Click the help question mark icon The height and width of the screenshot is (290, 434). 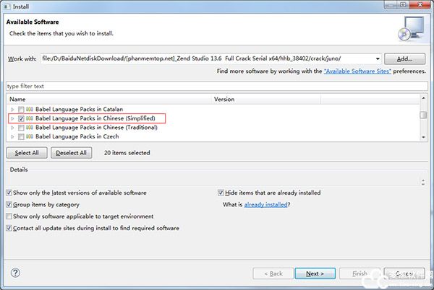coord(15,273)
